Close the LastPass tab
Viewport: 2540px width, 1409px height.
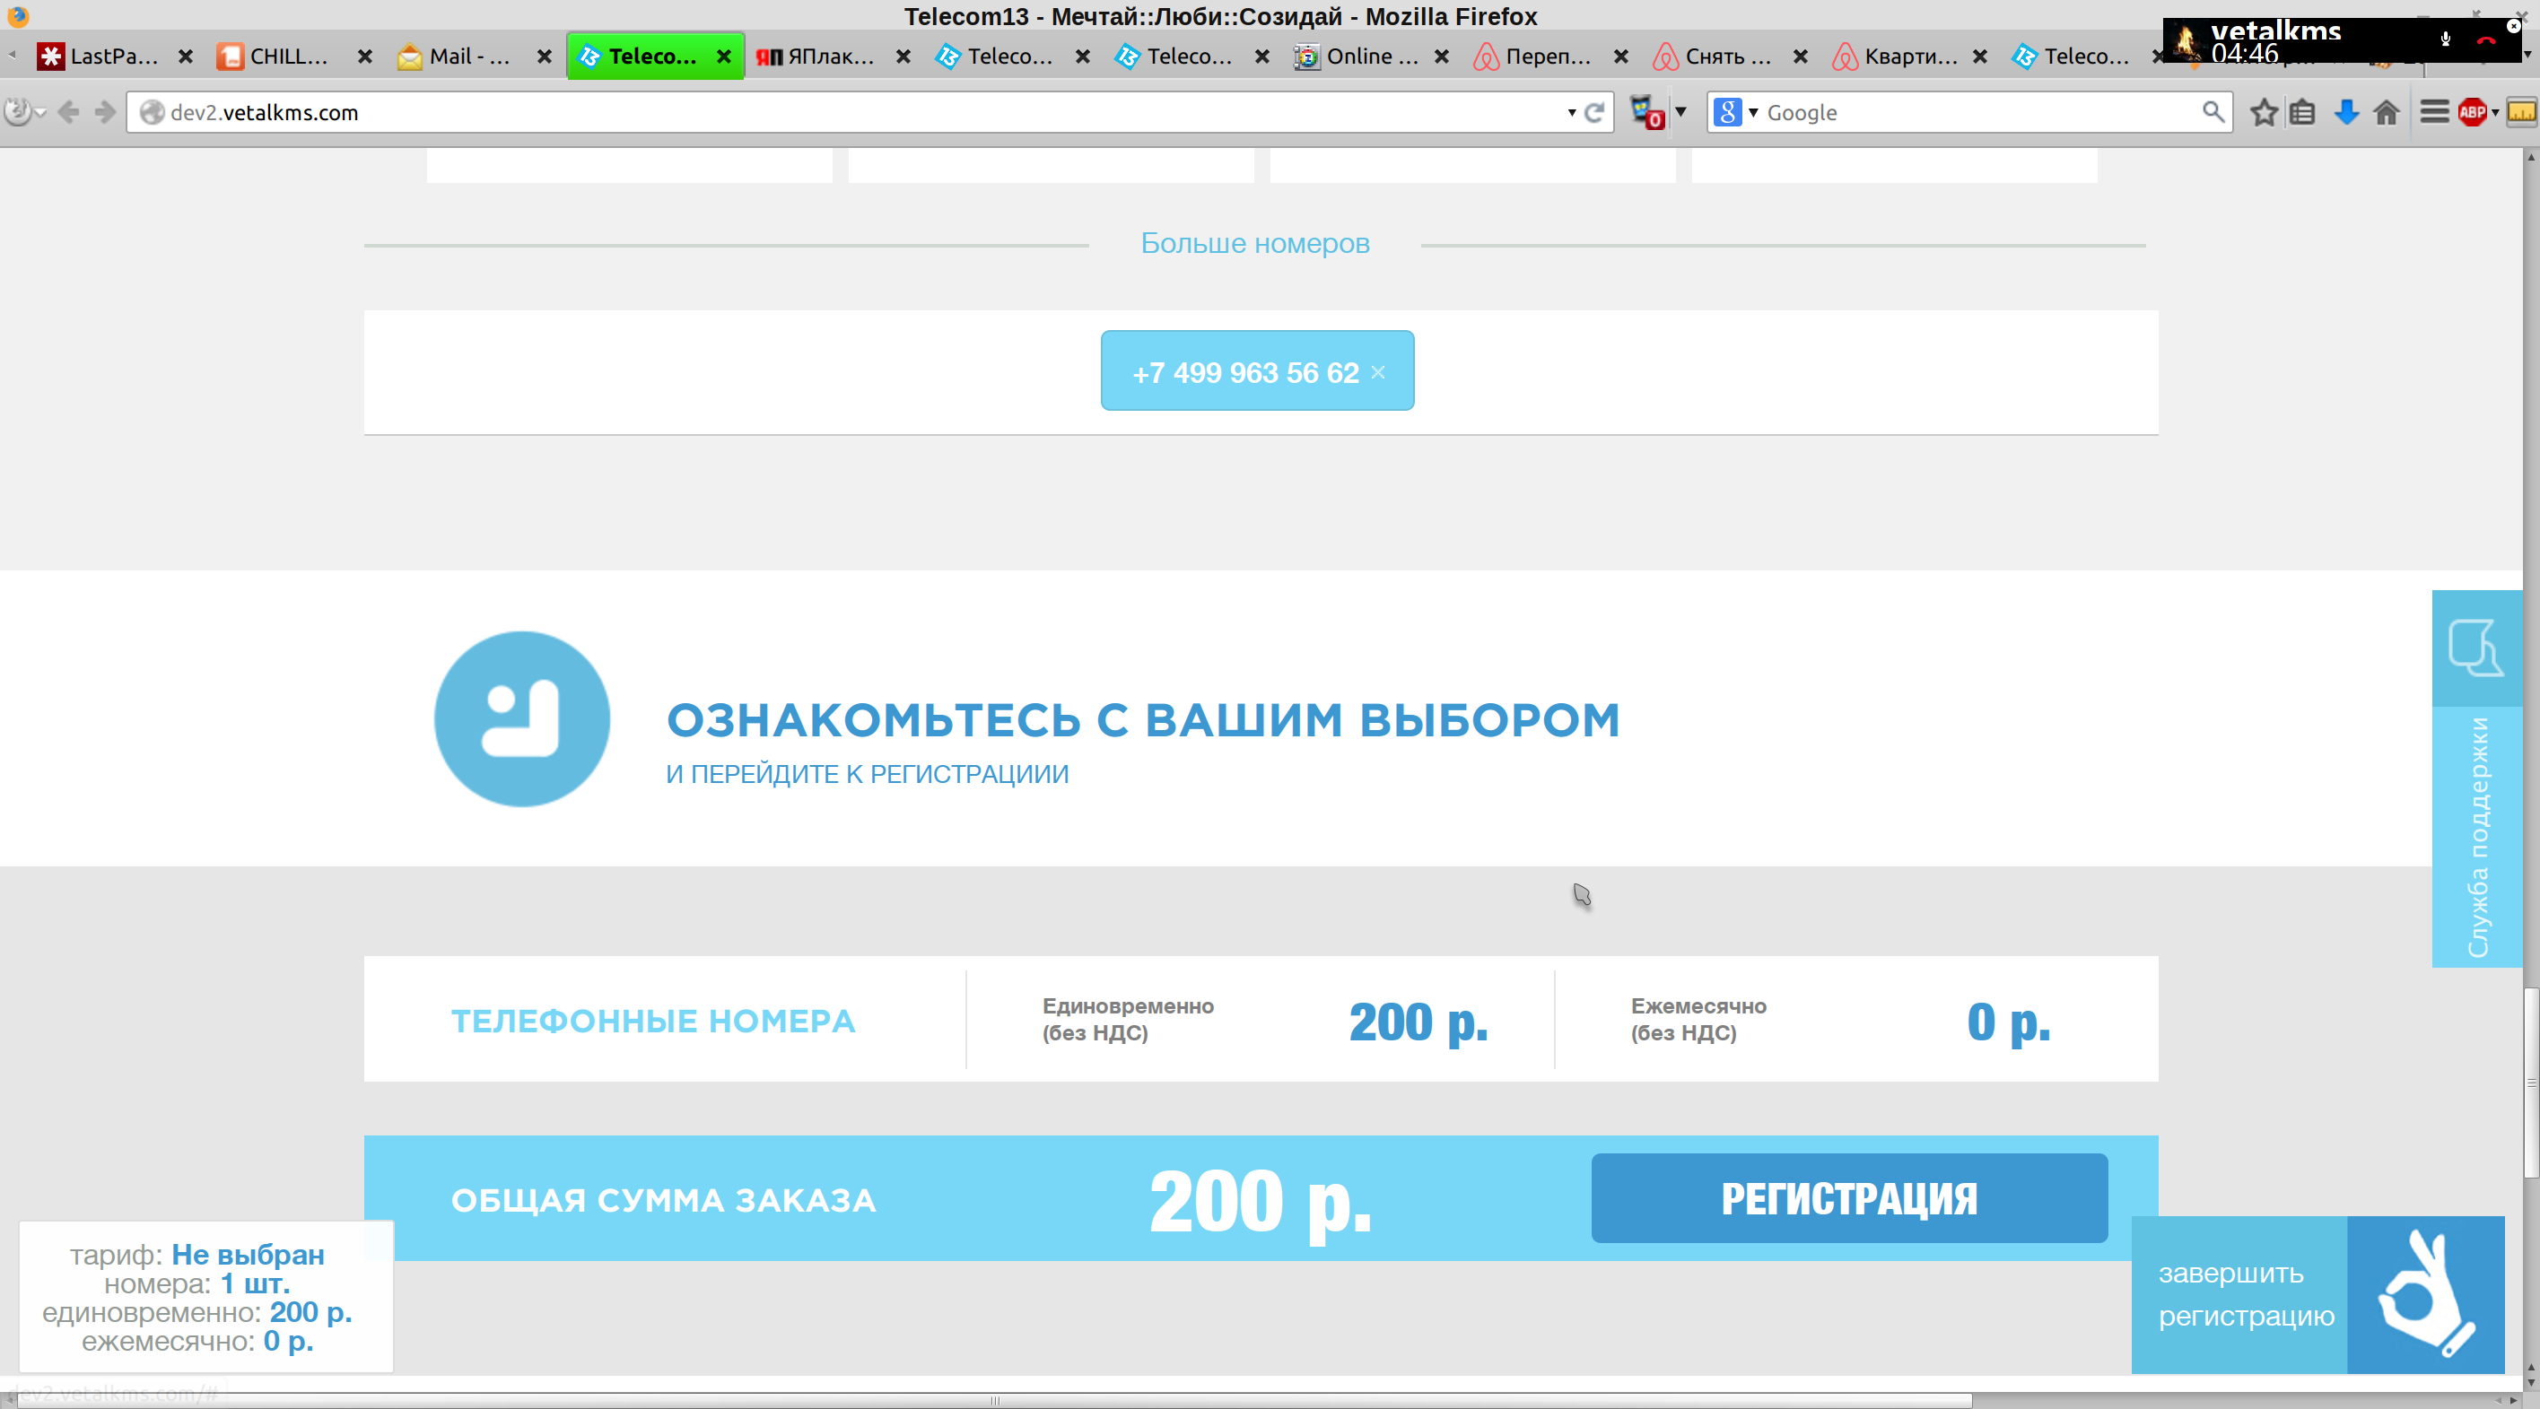186,57
